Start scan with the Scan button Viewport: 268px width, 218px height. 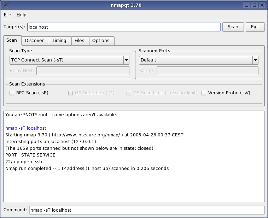point(233,27)
